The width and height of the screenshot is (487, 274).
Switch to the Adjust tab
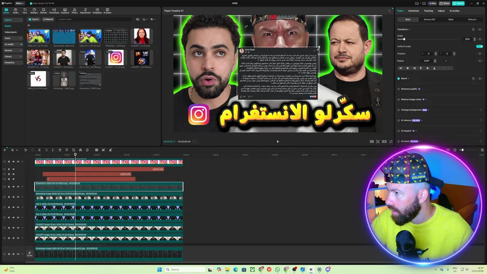[x=441, y=11]
